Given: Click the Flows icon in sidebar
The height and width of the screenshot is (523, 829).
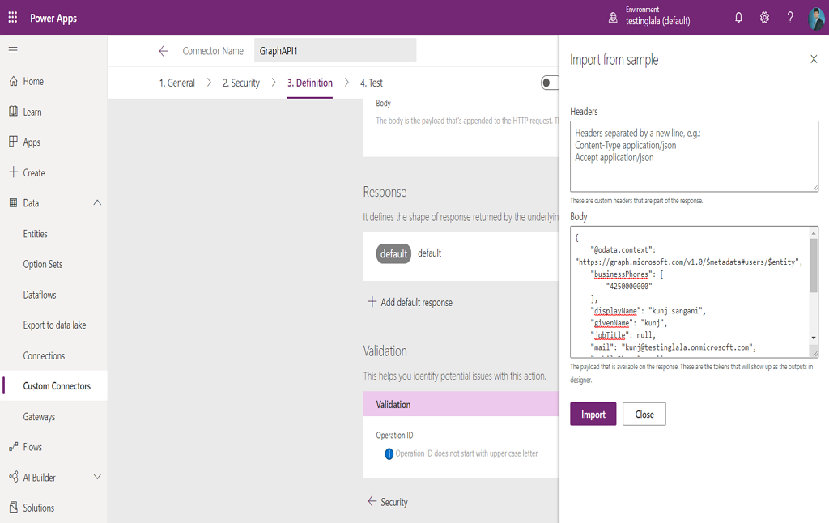Looking at the screenshot, I should pyautogui.click(x=14, y=447).
